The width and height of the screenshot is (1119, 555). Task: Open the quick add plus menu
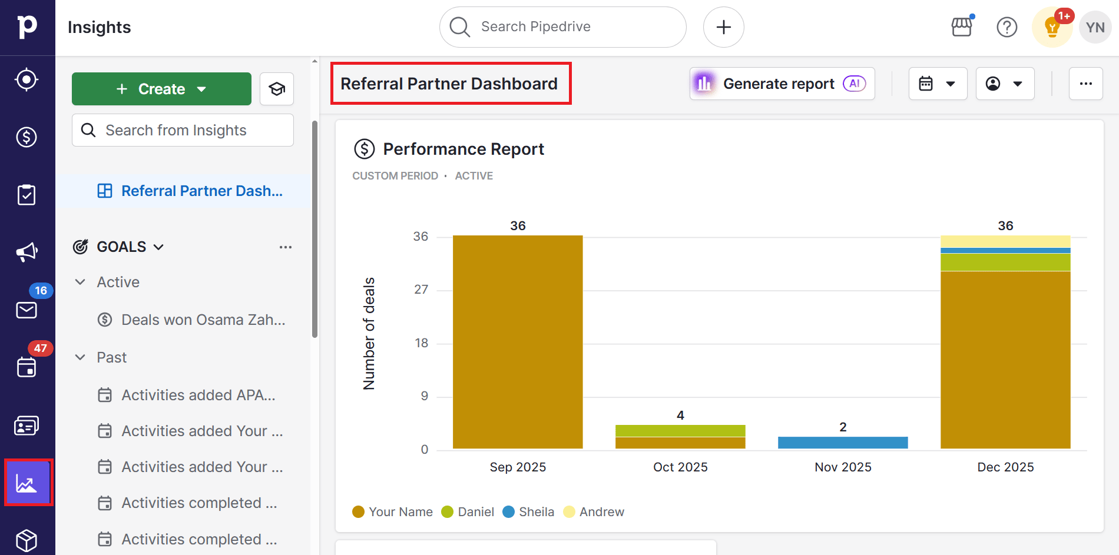click(723, 26)
